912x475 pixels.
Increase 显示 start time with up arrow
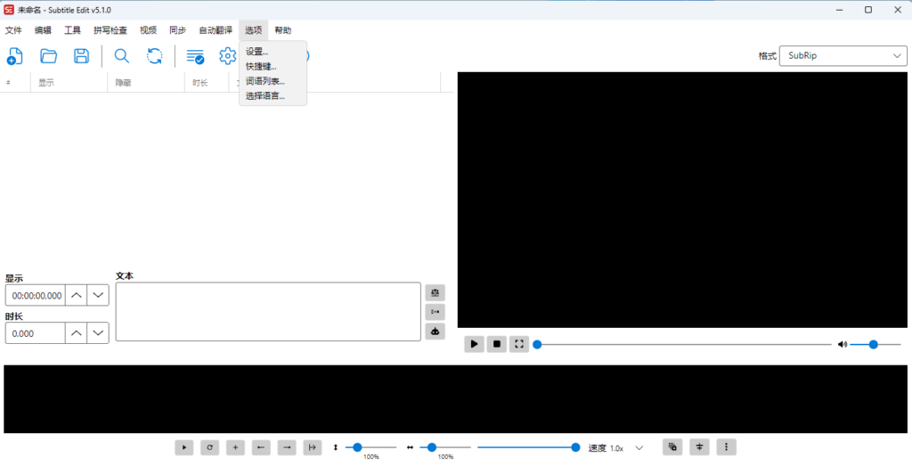click(77, 295)
